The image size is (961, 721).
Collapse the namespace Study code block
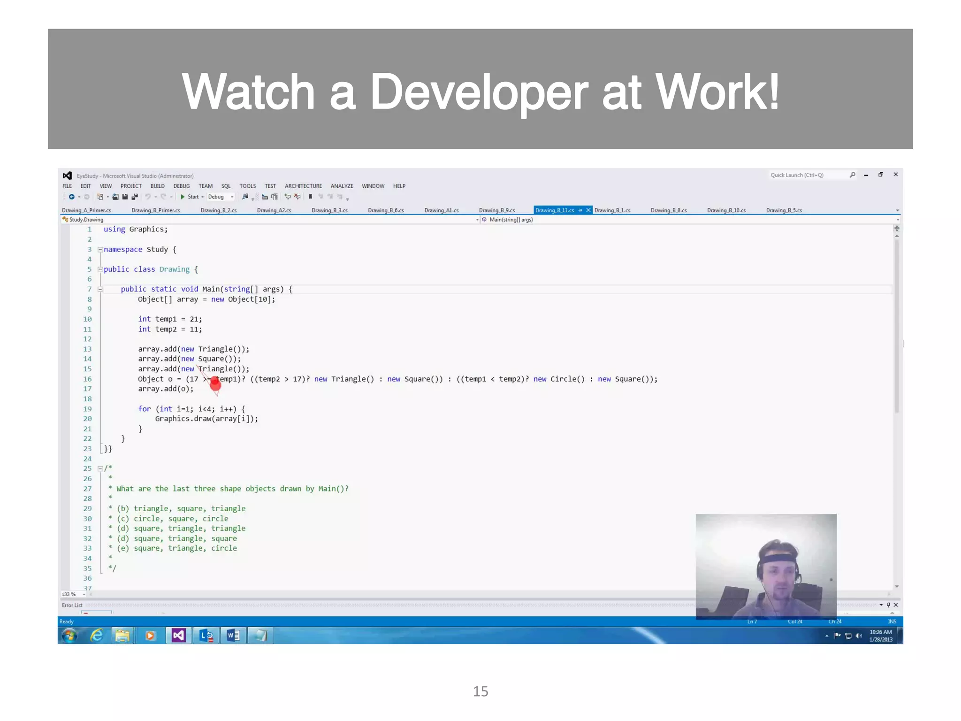point(100,250)
